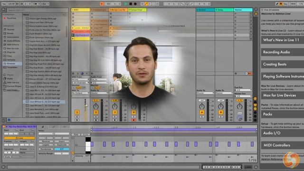
Task: Open the 1 Bar quantization dropdown
Action: tap(45, 4)
